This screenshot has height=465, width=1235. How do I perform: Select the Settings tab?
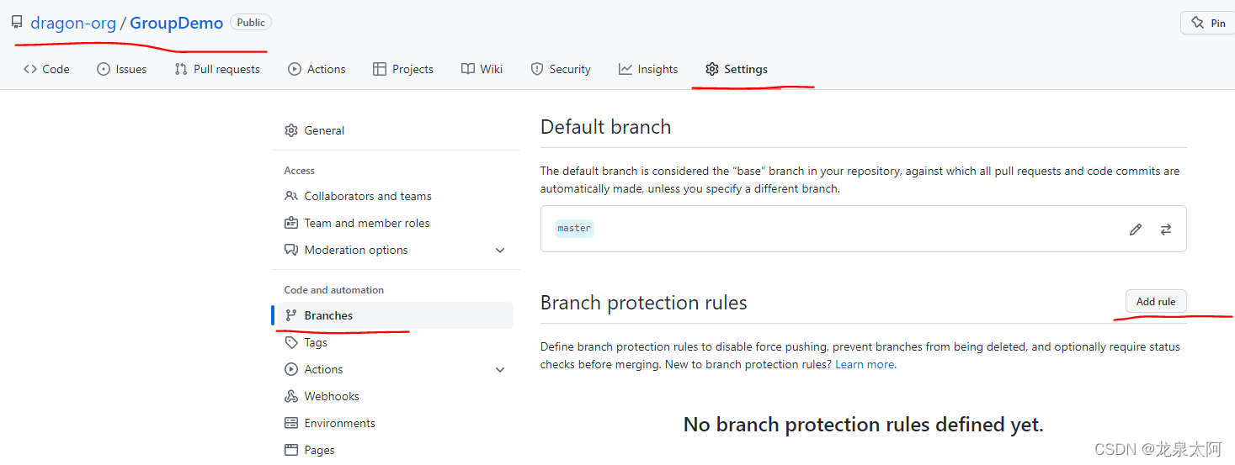pyautogui.click(x=737, y=69)
